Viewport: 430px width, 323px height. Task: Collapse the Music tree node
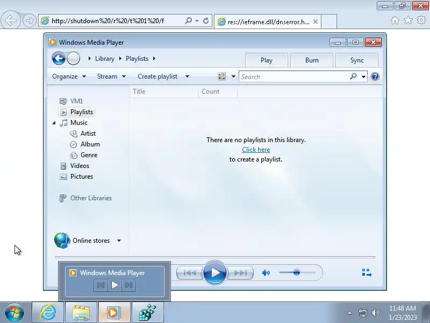(x=54, y=123)
